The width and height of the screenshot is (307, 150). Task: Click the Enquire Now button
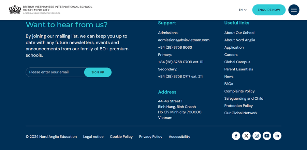point(269,10)
